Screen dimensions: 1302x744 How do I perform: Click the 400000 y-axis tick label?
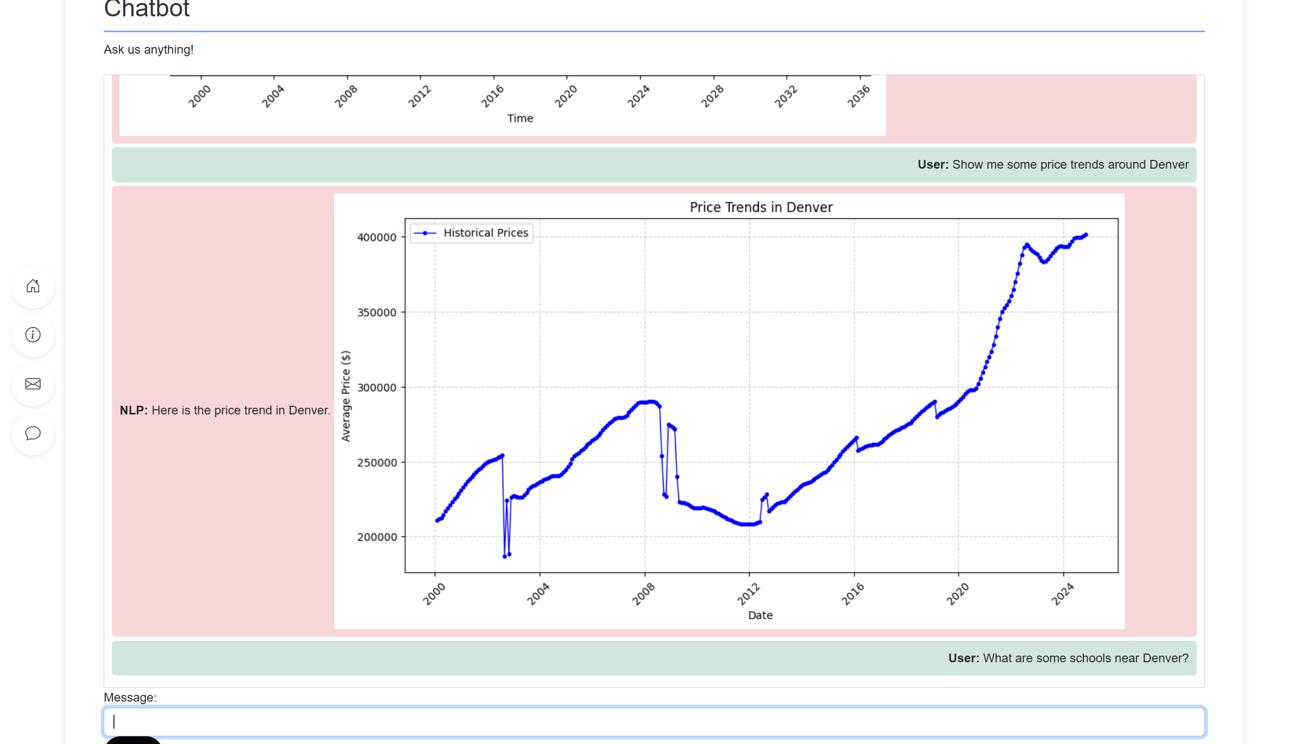click(x=377, y=238)
